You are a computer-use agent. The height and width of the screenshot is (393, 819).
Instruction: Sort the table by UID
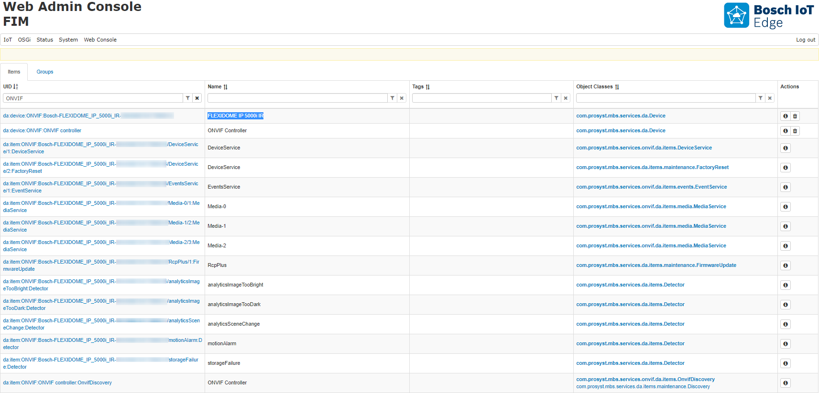pyautogui.click(x=16, y=86)
